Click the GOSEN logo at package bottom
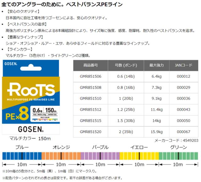Image resolution: width=201 pixels, height=182 pixels. (x=31, y=129)
